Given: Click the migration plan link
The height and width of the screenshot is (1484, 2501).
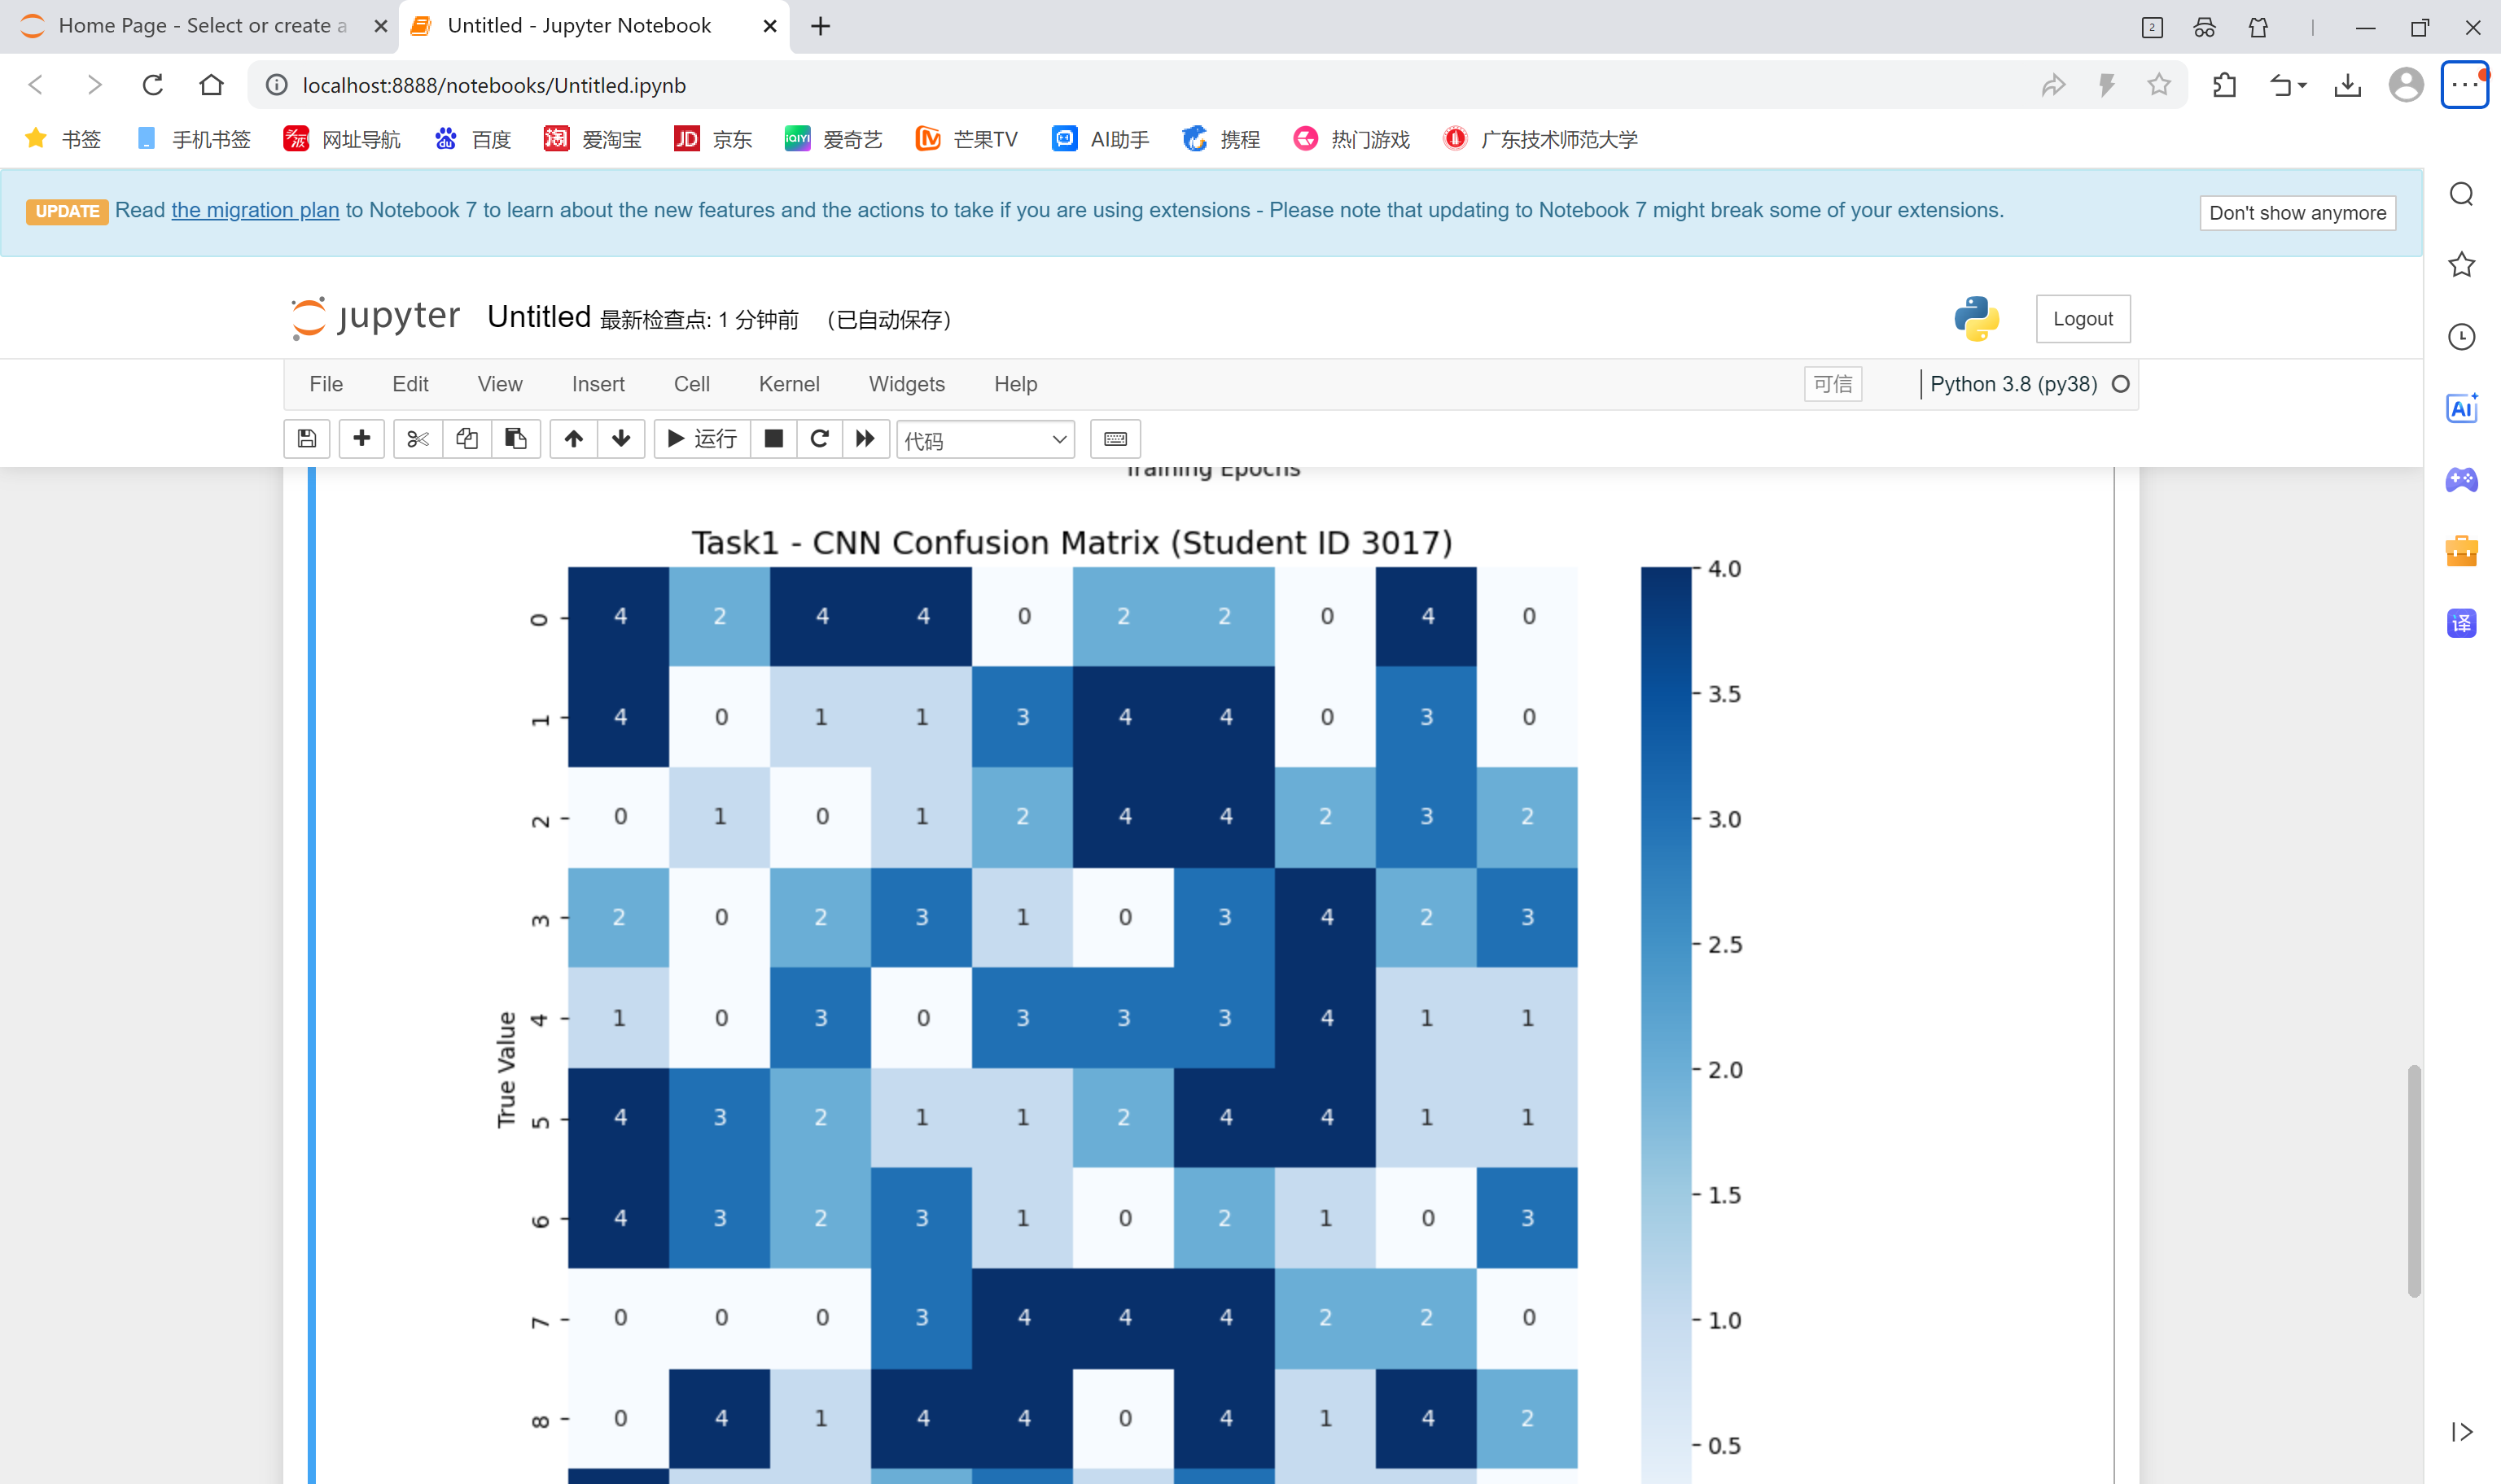Looking at the screenshot, I should click(255, 210).
